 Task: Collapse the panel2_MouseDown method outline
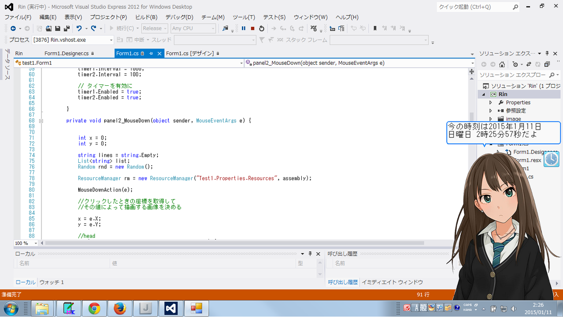(41, 120)
